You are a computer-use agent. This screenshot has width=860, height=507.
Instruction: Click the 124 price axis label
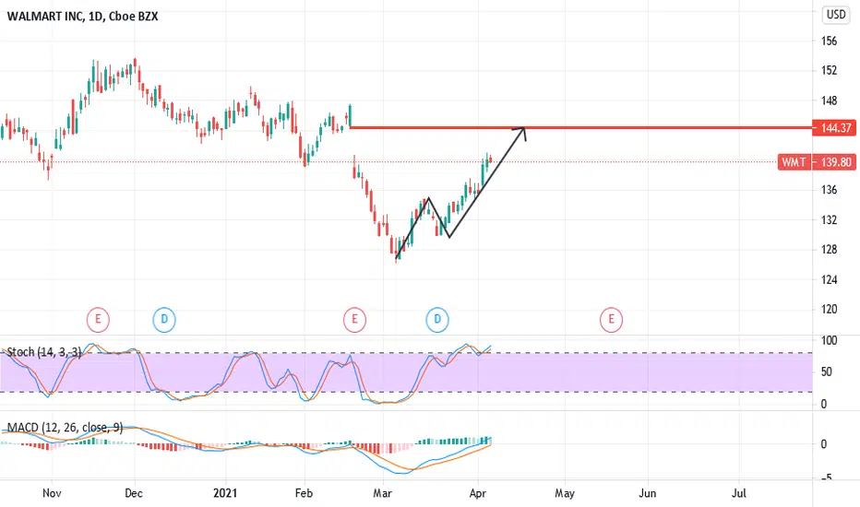click(829, 280)
